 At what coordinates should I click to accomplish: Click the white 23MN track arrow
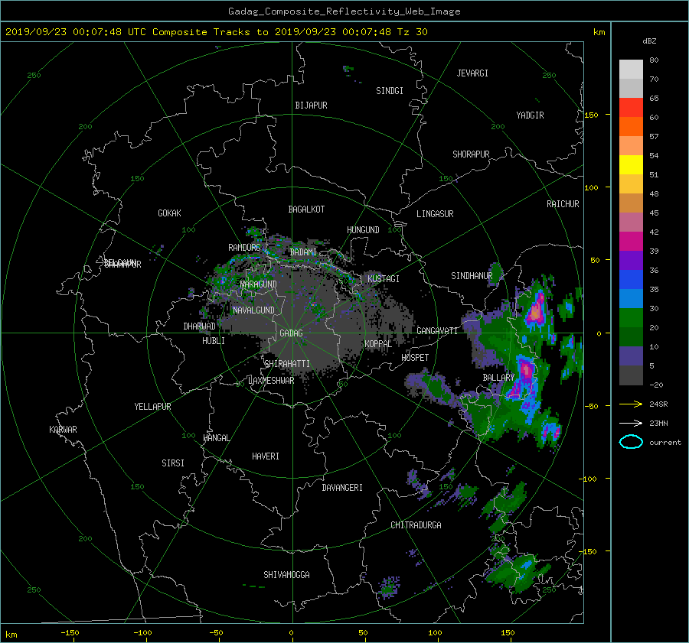(x=631, y=423)
